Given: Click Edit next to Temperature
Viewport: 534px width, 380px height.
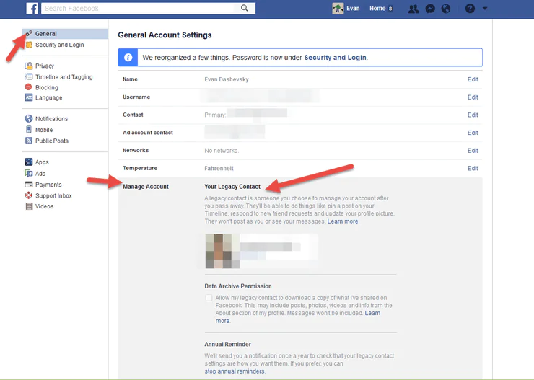Looking at the screenshot, I should tap(473, 168).
